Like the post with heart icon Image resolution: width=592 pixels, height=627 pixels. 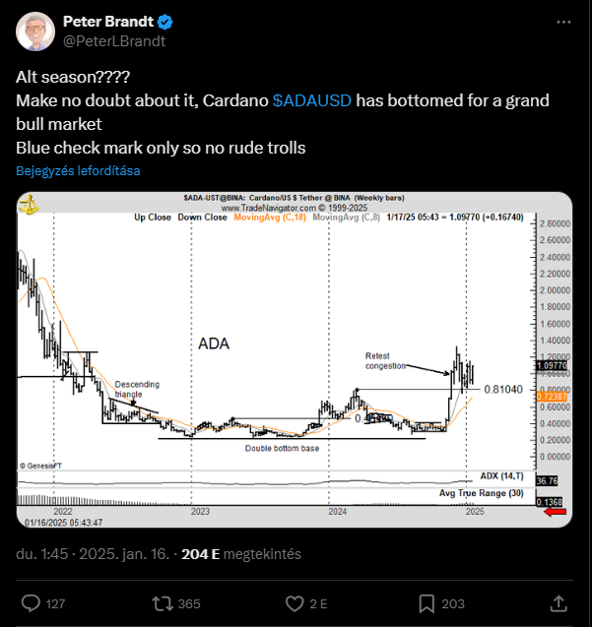295,603
